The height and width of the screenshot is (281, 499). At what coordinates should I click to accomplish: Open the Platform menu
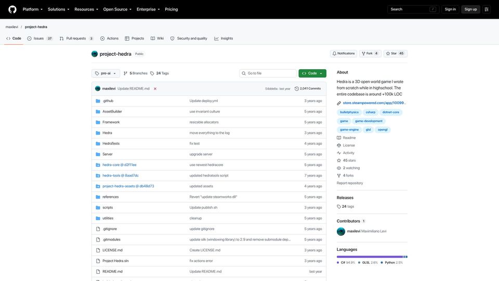(32, 9)
